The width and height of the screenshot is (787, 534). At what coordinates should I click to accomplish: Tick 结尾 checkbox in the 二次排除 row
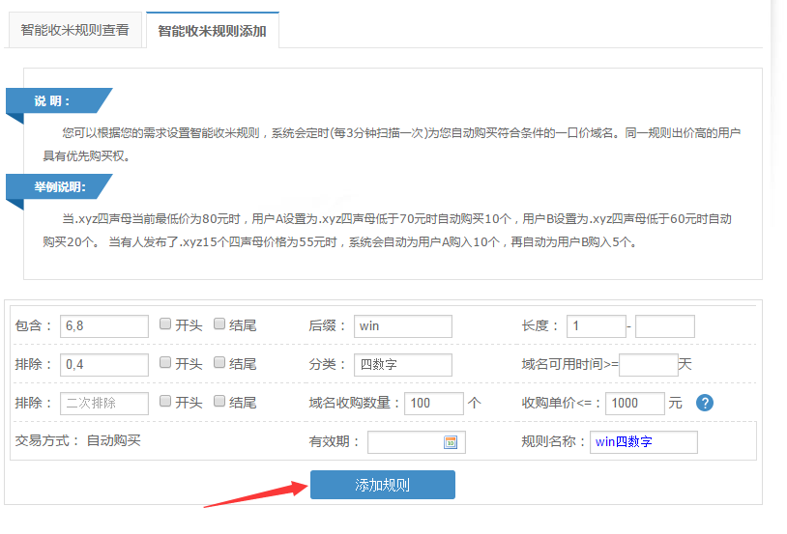220,402
